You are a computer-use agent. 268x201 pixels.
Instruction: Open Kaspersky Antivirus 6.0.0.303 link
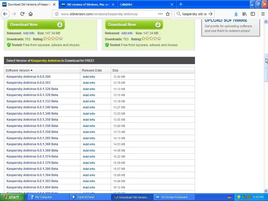point(28,83)
